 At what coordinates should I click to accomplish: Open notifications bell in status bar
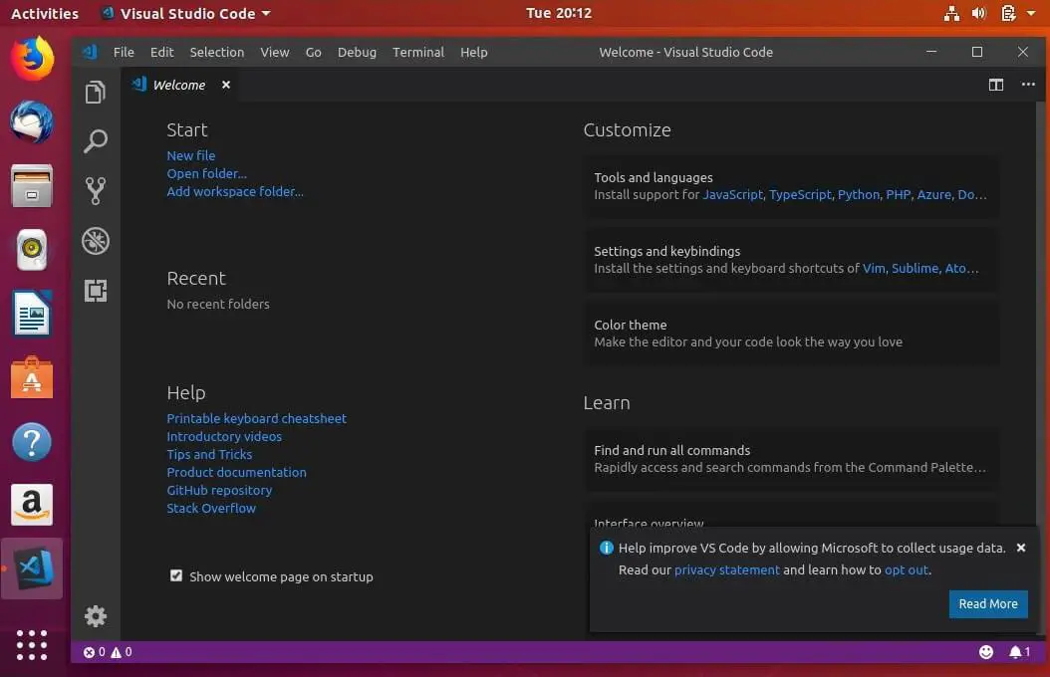1019,651
